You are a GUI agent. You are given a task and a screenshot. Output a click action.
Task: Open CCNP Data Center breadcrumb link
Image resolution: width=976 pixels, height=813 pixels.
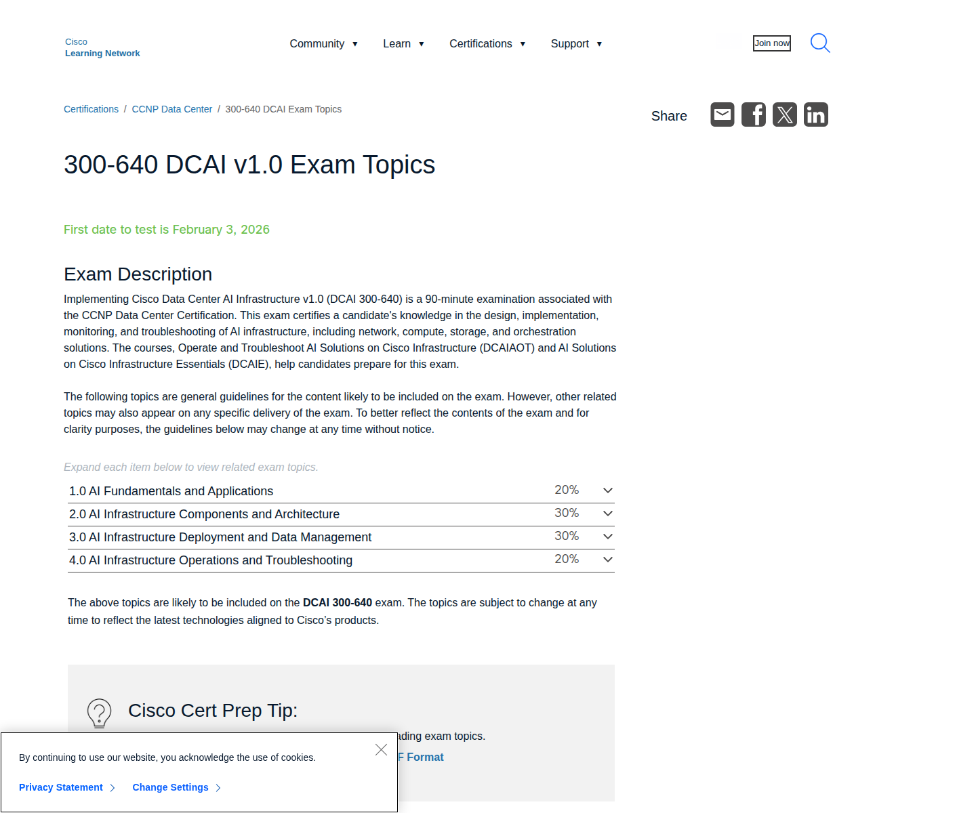click(172, 109)
